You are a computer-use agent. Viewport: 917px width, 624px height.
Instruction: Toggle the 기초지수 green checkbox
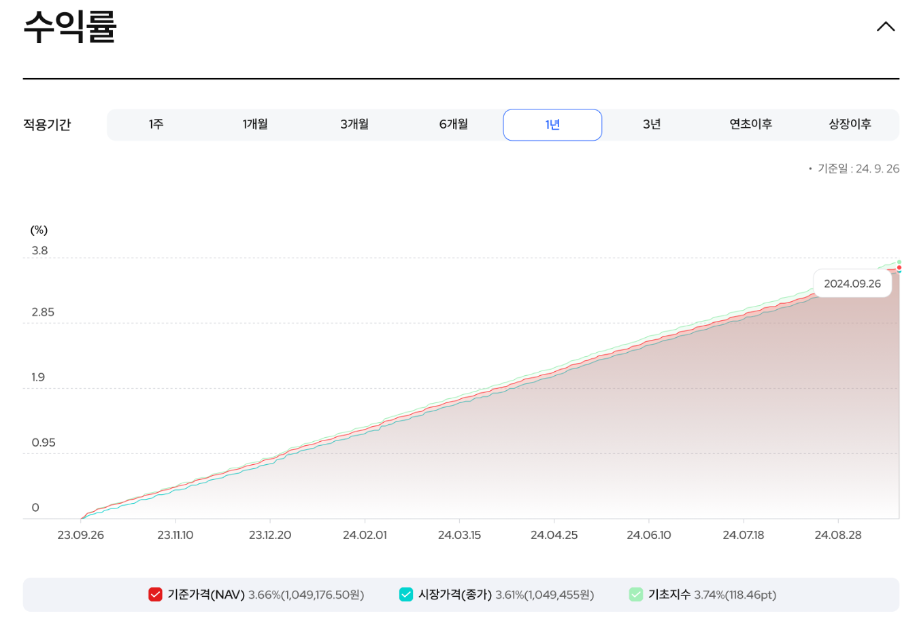pos(636,595)
